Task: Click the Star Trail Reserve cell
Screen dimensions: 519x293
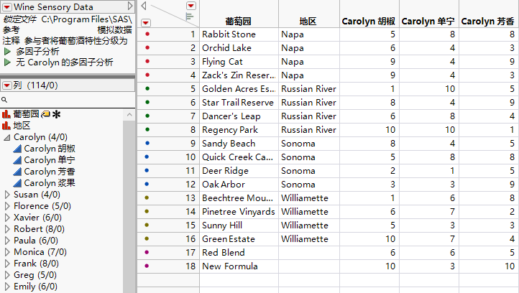Action: coord(238,103)
